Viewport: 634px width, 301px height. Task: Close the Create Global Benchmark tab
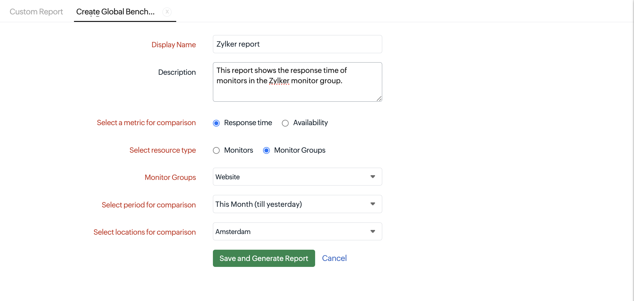click(167, 12)
